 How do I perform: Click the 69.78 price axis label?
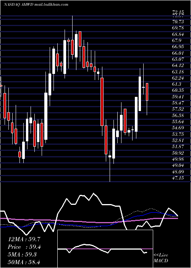[x=178, y=28]
